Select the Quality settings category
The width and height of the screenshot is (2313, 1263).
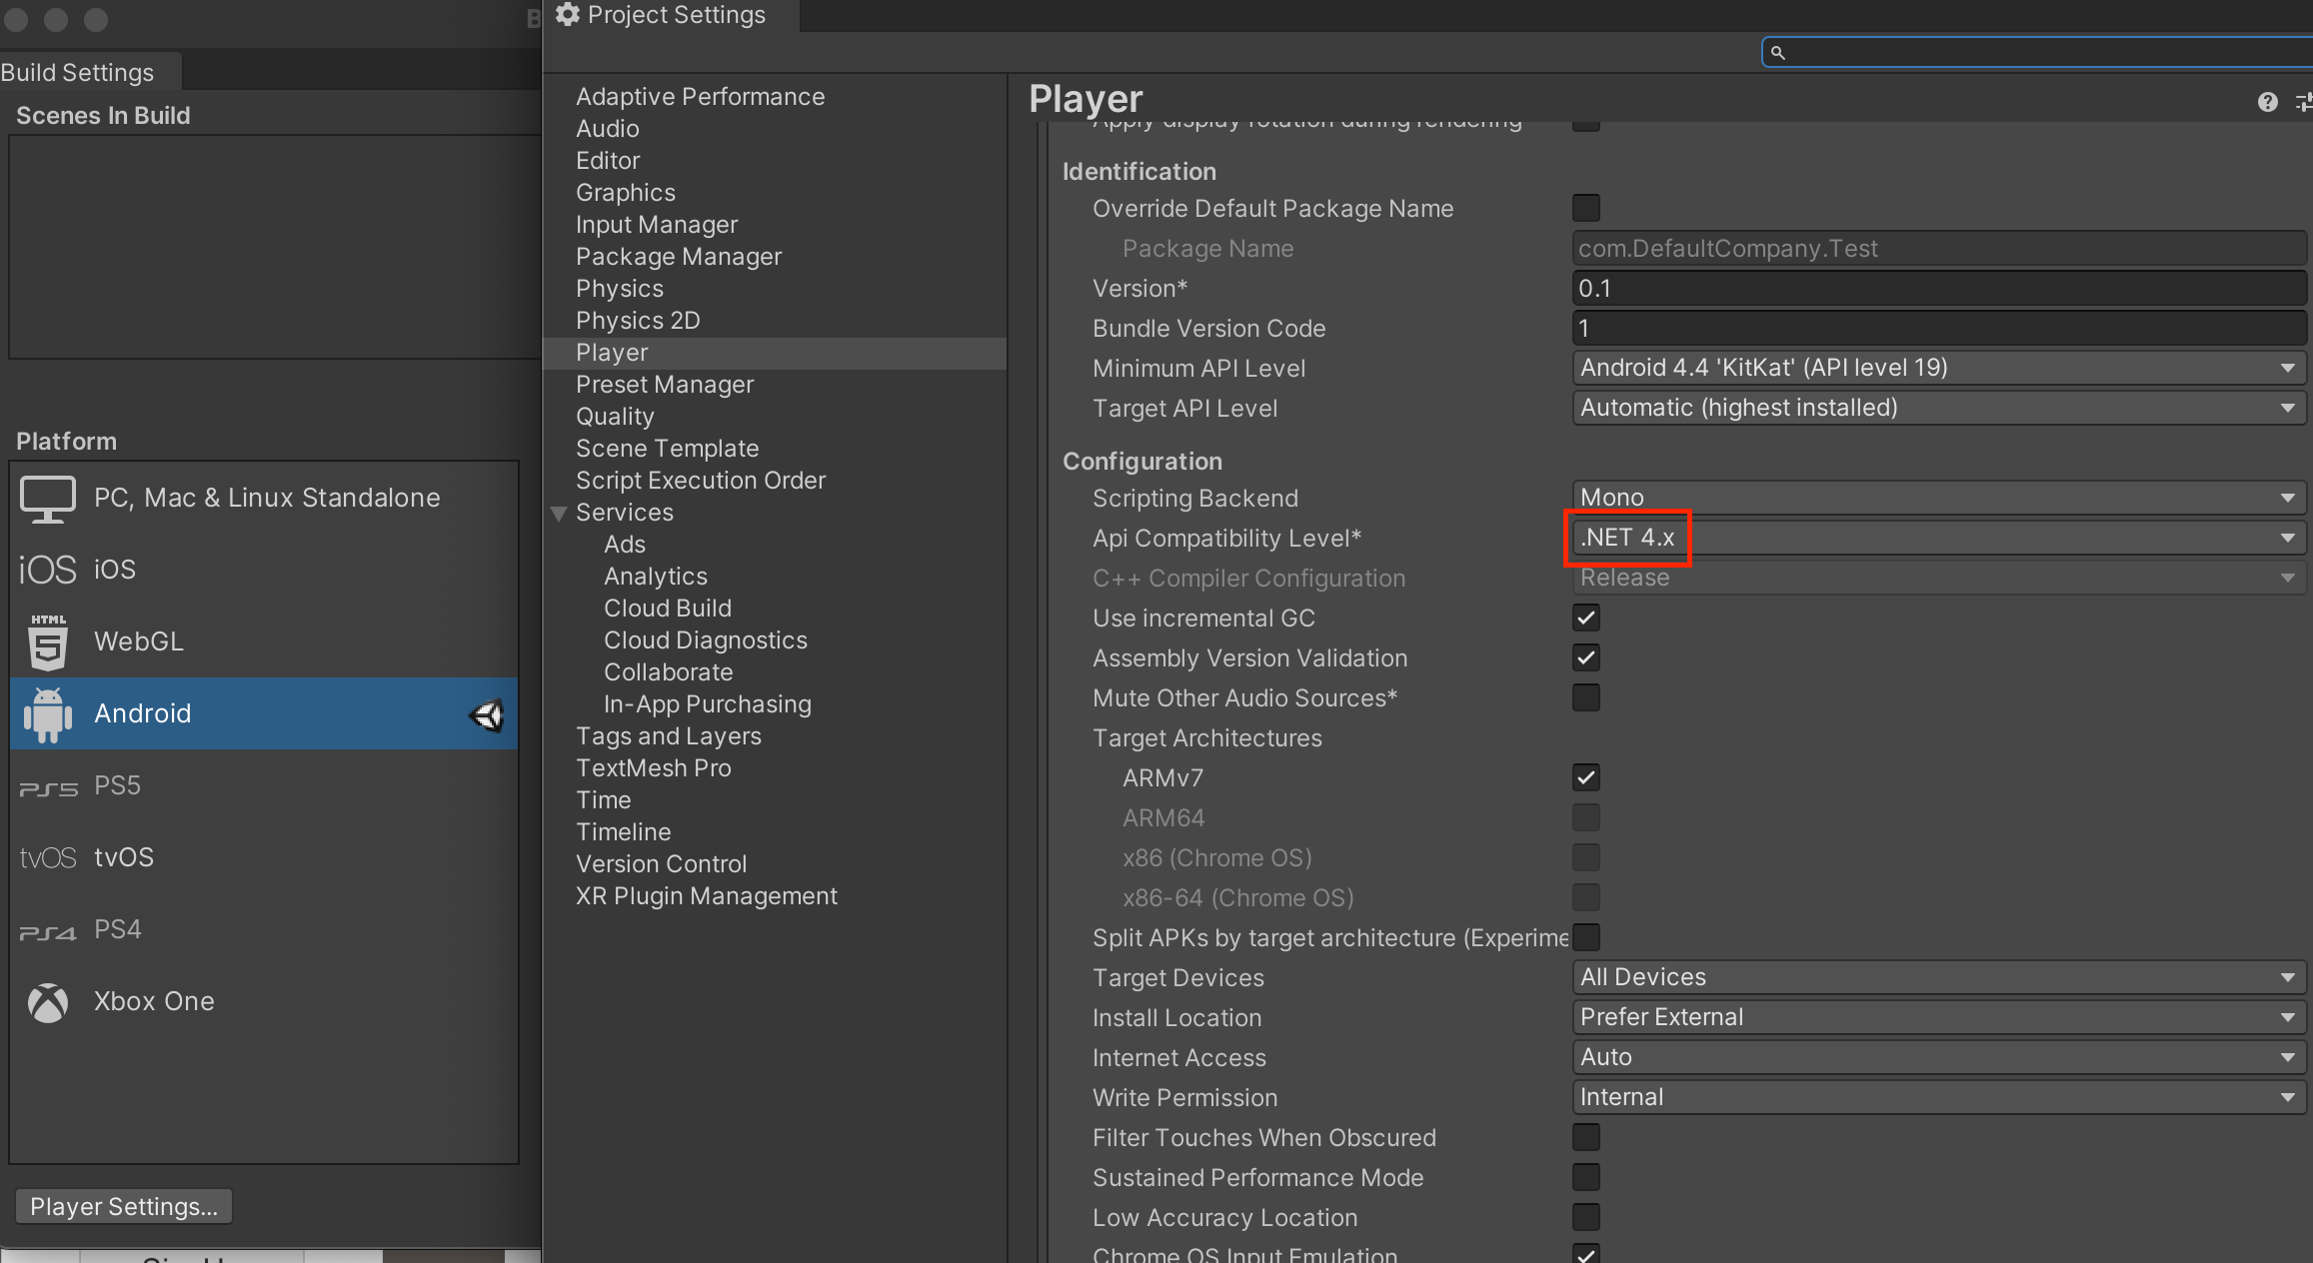point(615,417)
